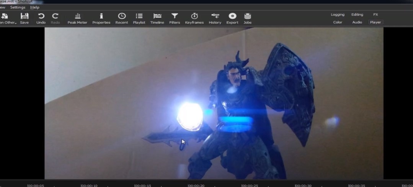
Task: Toggle the Timeline panel
Action: (x=157, y=19)
